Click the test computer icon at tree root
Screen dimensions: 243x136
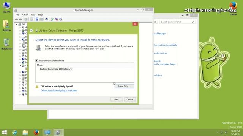pyautogui.click(x=20, y=24)
